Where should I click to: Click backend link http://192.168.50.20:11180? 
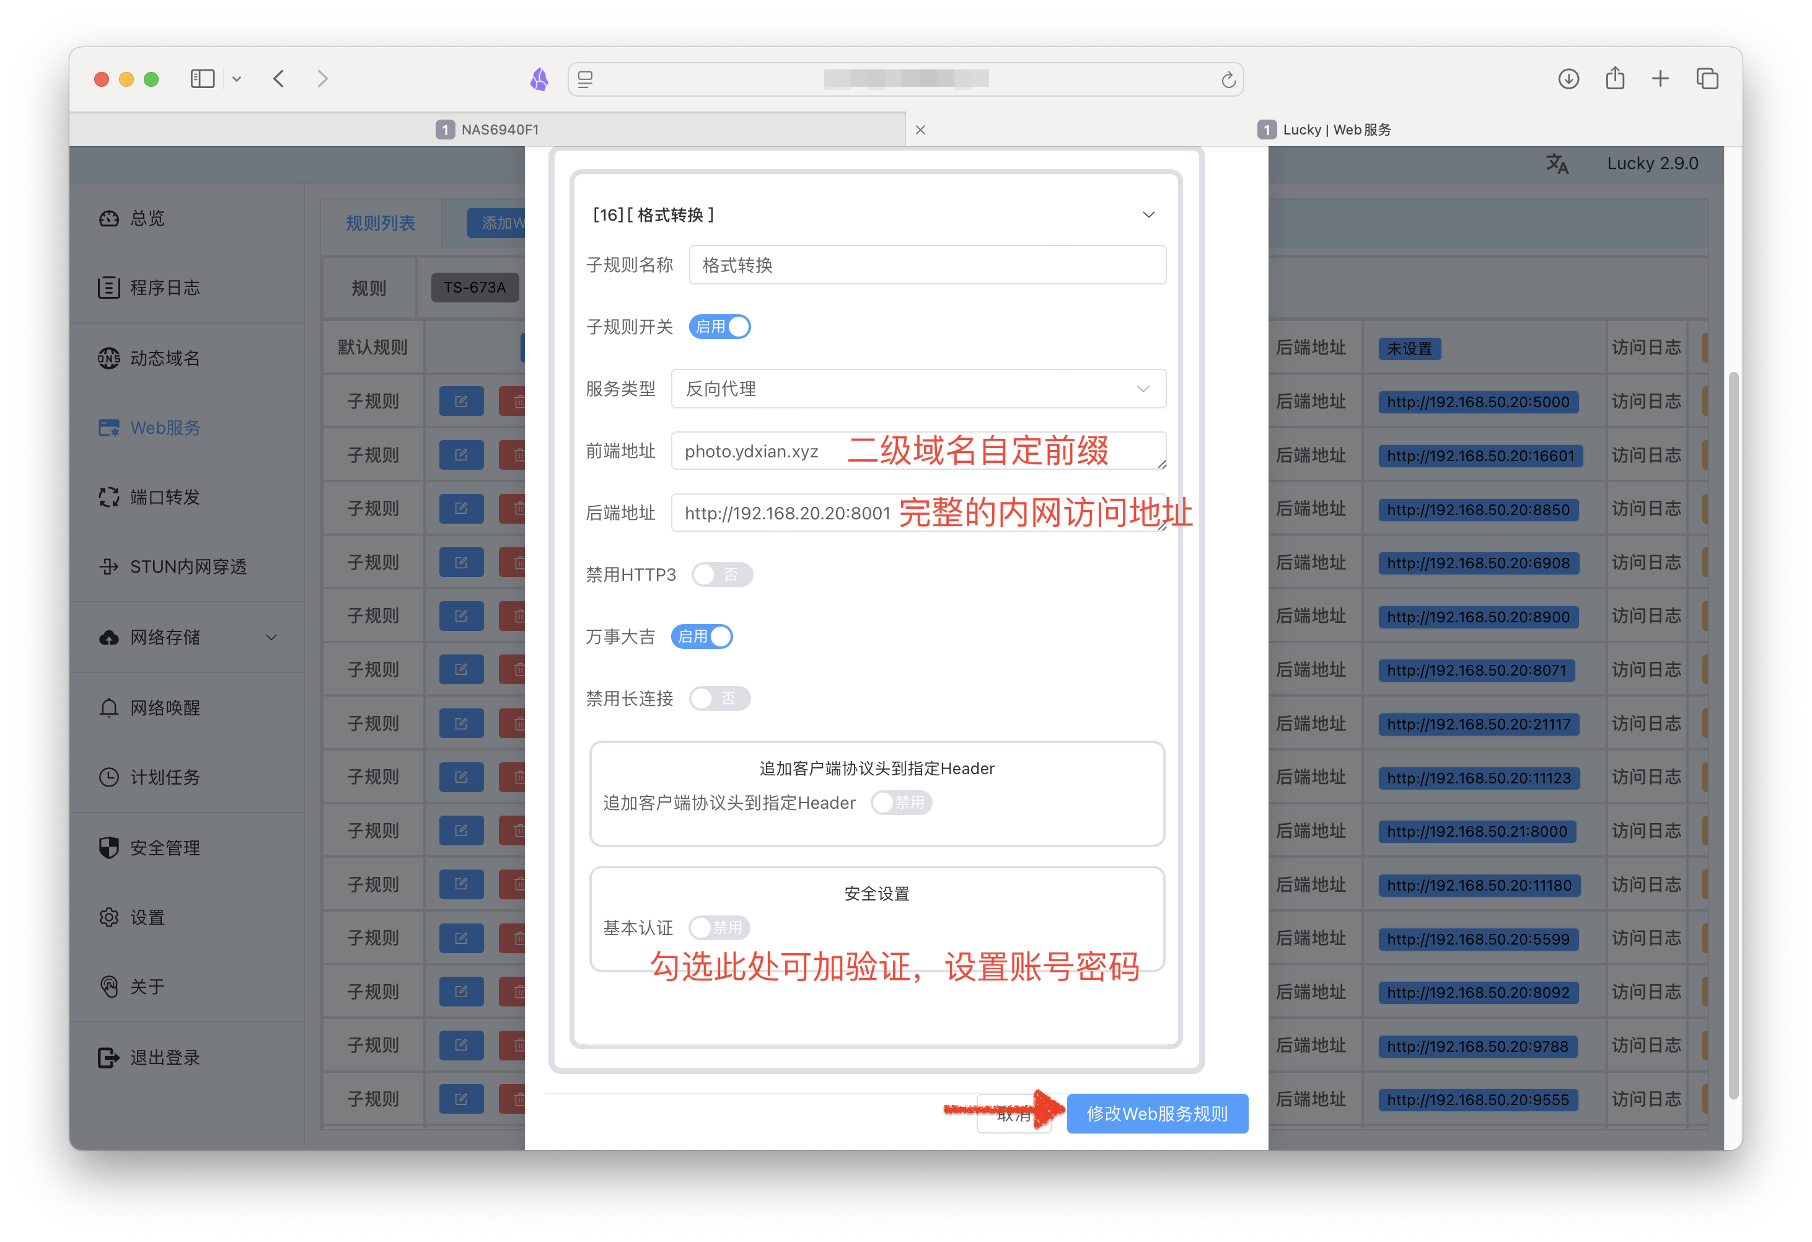pos(1479,886)
